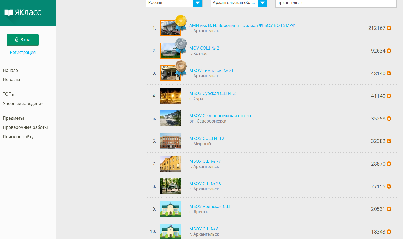Click the bronze medal on Гимназия № 21
Image resolution: width=403 pixels, height=239 pixels.
181,66
